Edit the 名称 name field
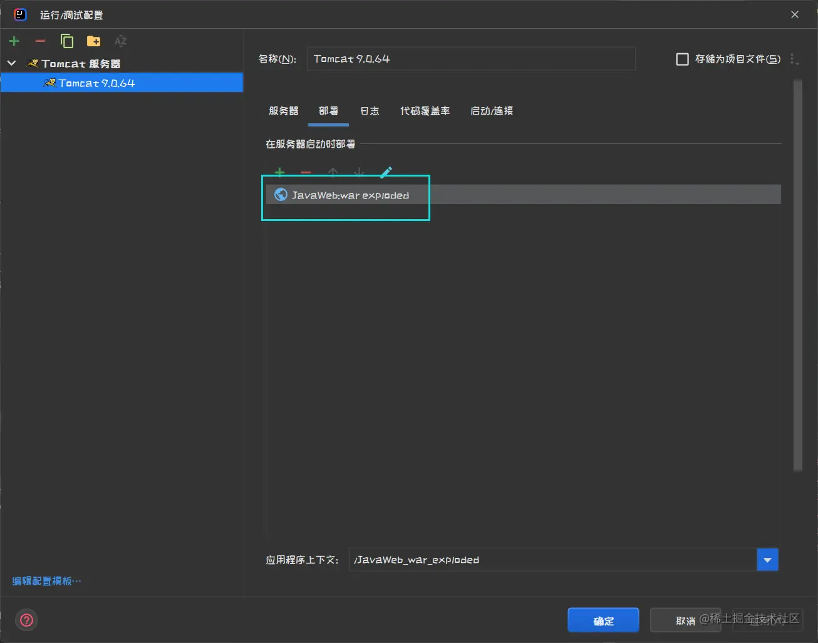Viewport: 818px width, 643px height. point(471,59)
